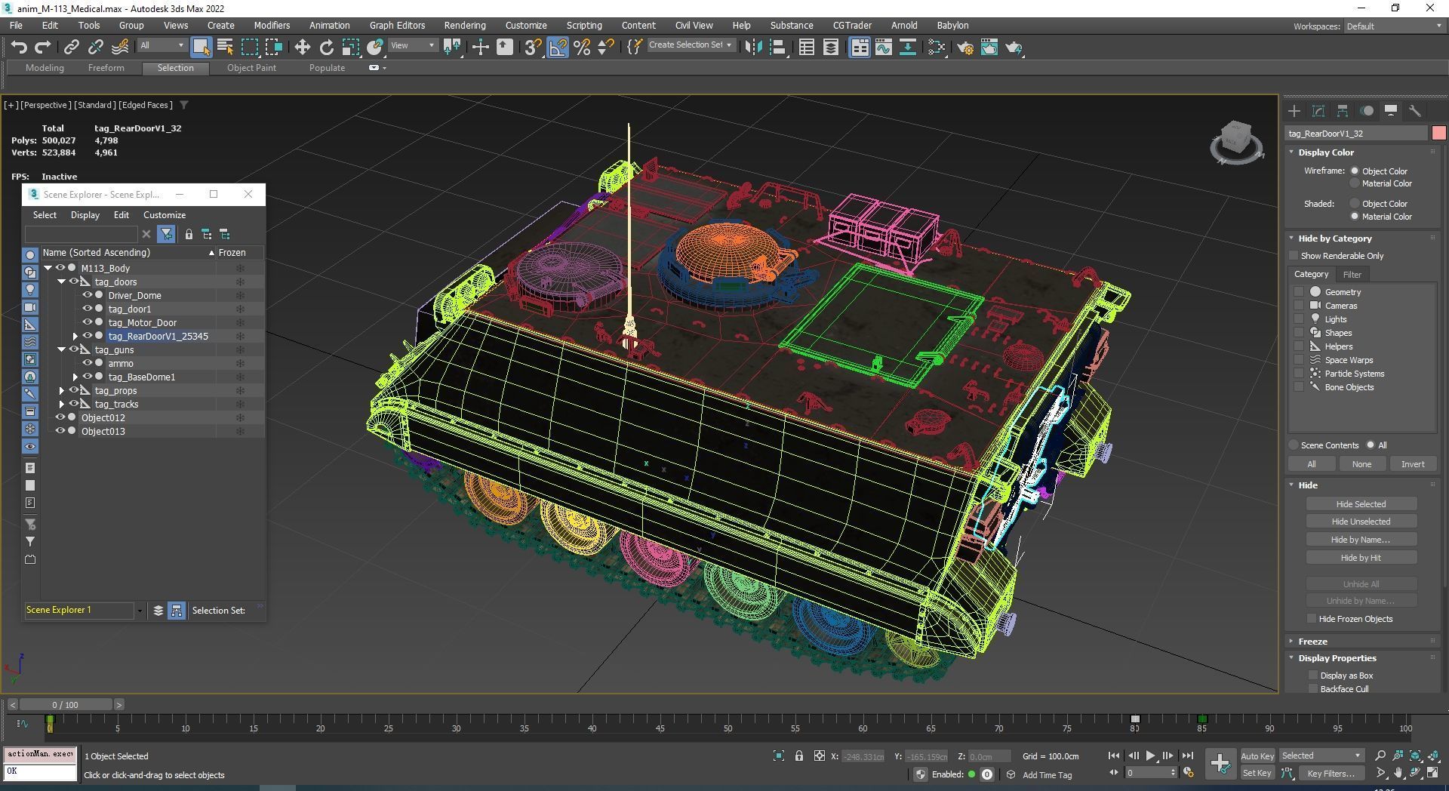Select Shaded Object Color radio button
Viewport: 1449px width, 791px height.
coord(1355,203)
